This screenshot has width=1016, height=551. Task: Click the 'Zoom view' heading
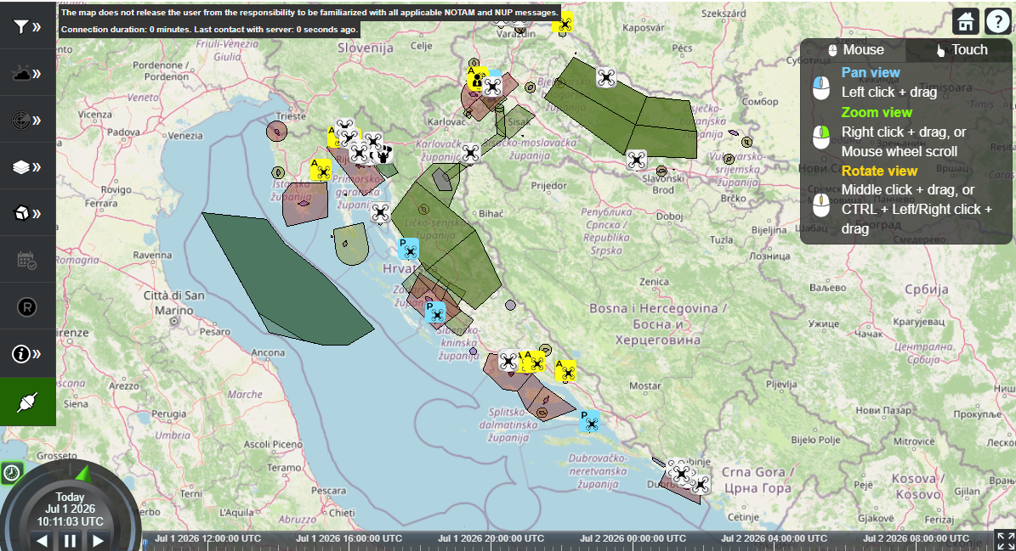click(x=877, y=112)
